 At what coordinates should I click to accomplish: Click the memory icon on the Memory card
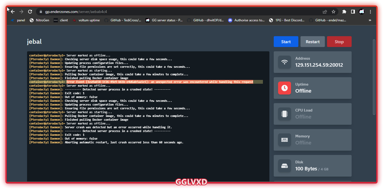click(284, 140)
